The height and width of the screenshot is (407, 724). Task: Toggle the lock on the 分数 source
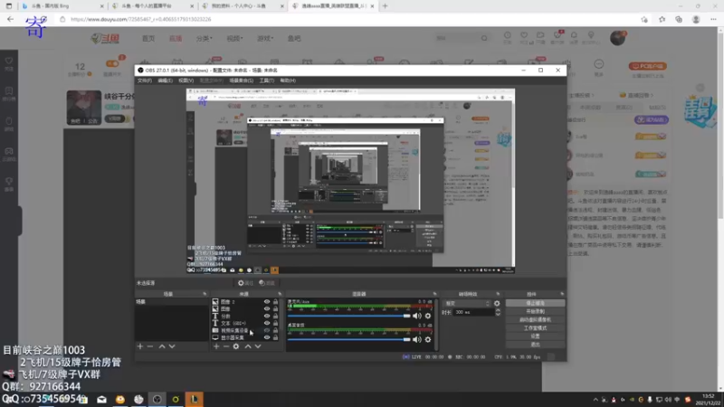pos(276,316)
